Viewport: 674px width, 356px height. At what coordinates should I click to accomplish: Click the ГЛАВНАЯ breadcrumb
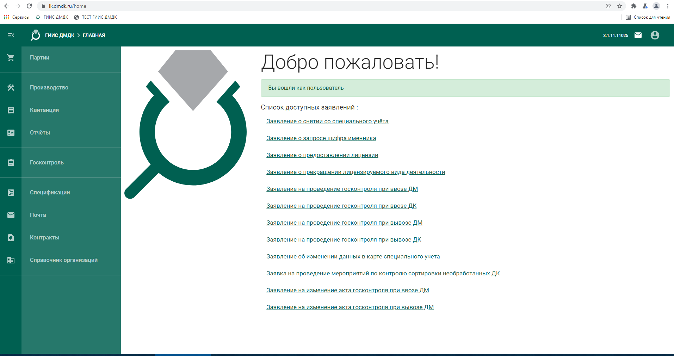(94, 35)
